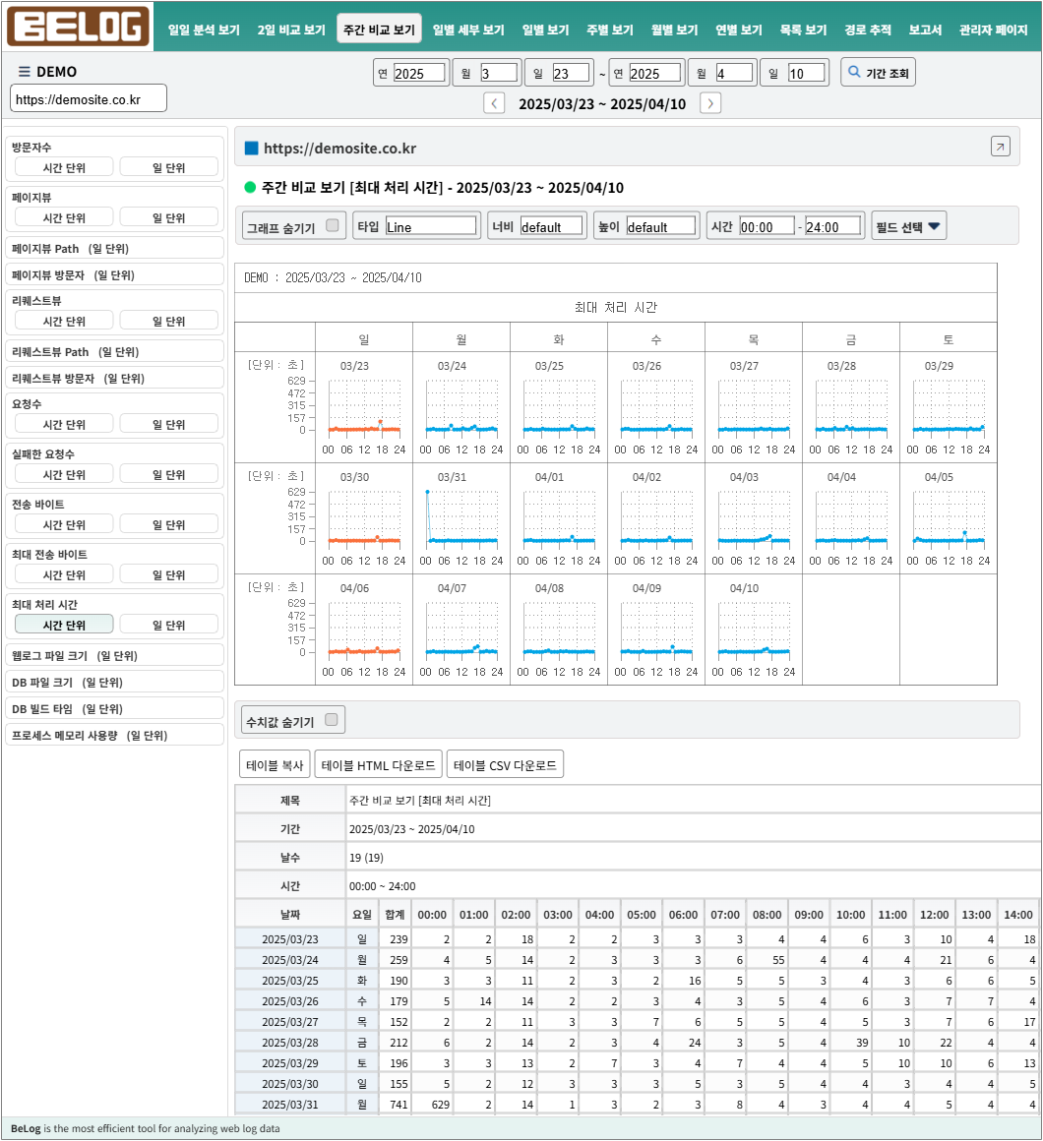Click value 629 in 2025/03/31 row
Viewport: 1043px width, 1141px height.
click(x=441, y=1104)
